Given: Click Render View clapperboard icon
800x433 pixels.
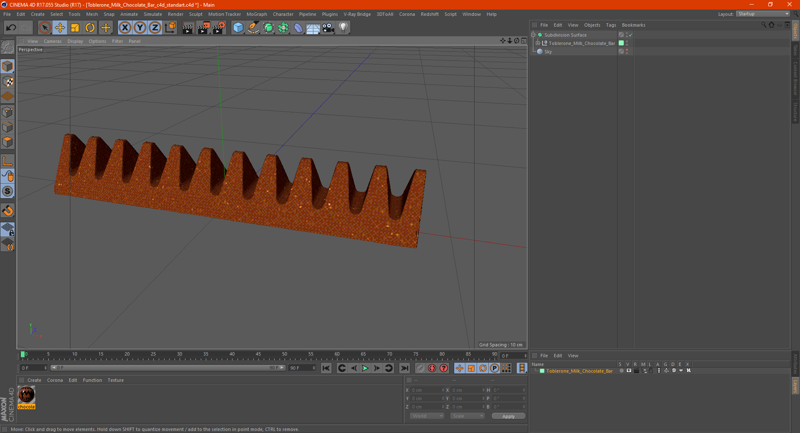Looking at the screenshot, I should [188, 28].
